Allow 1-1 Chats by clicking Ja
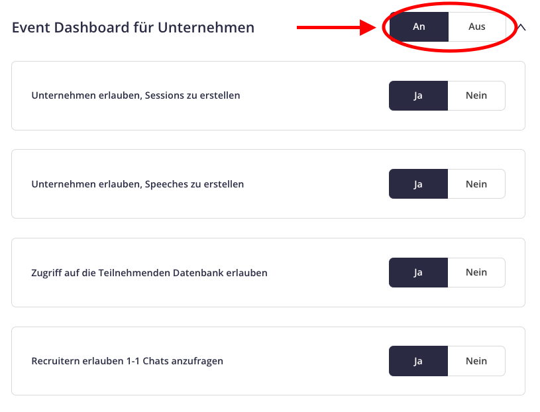540x412 pixels. [x=419, y=361]
